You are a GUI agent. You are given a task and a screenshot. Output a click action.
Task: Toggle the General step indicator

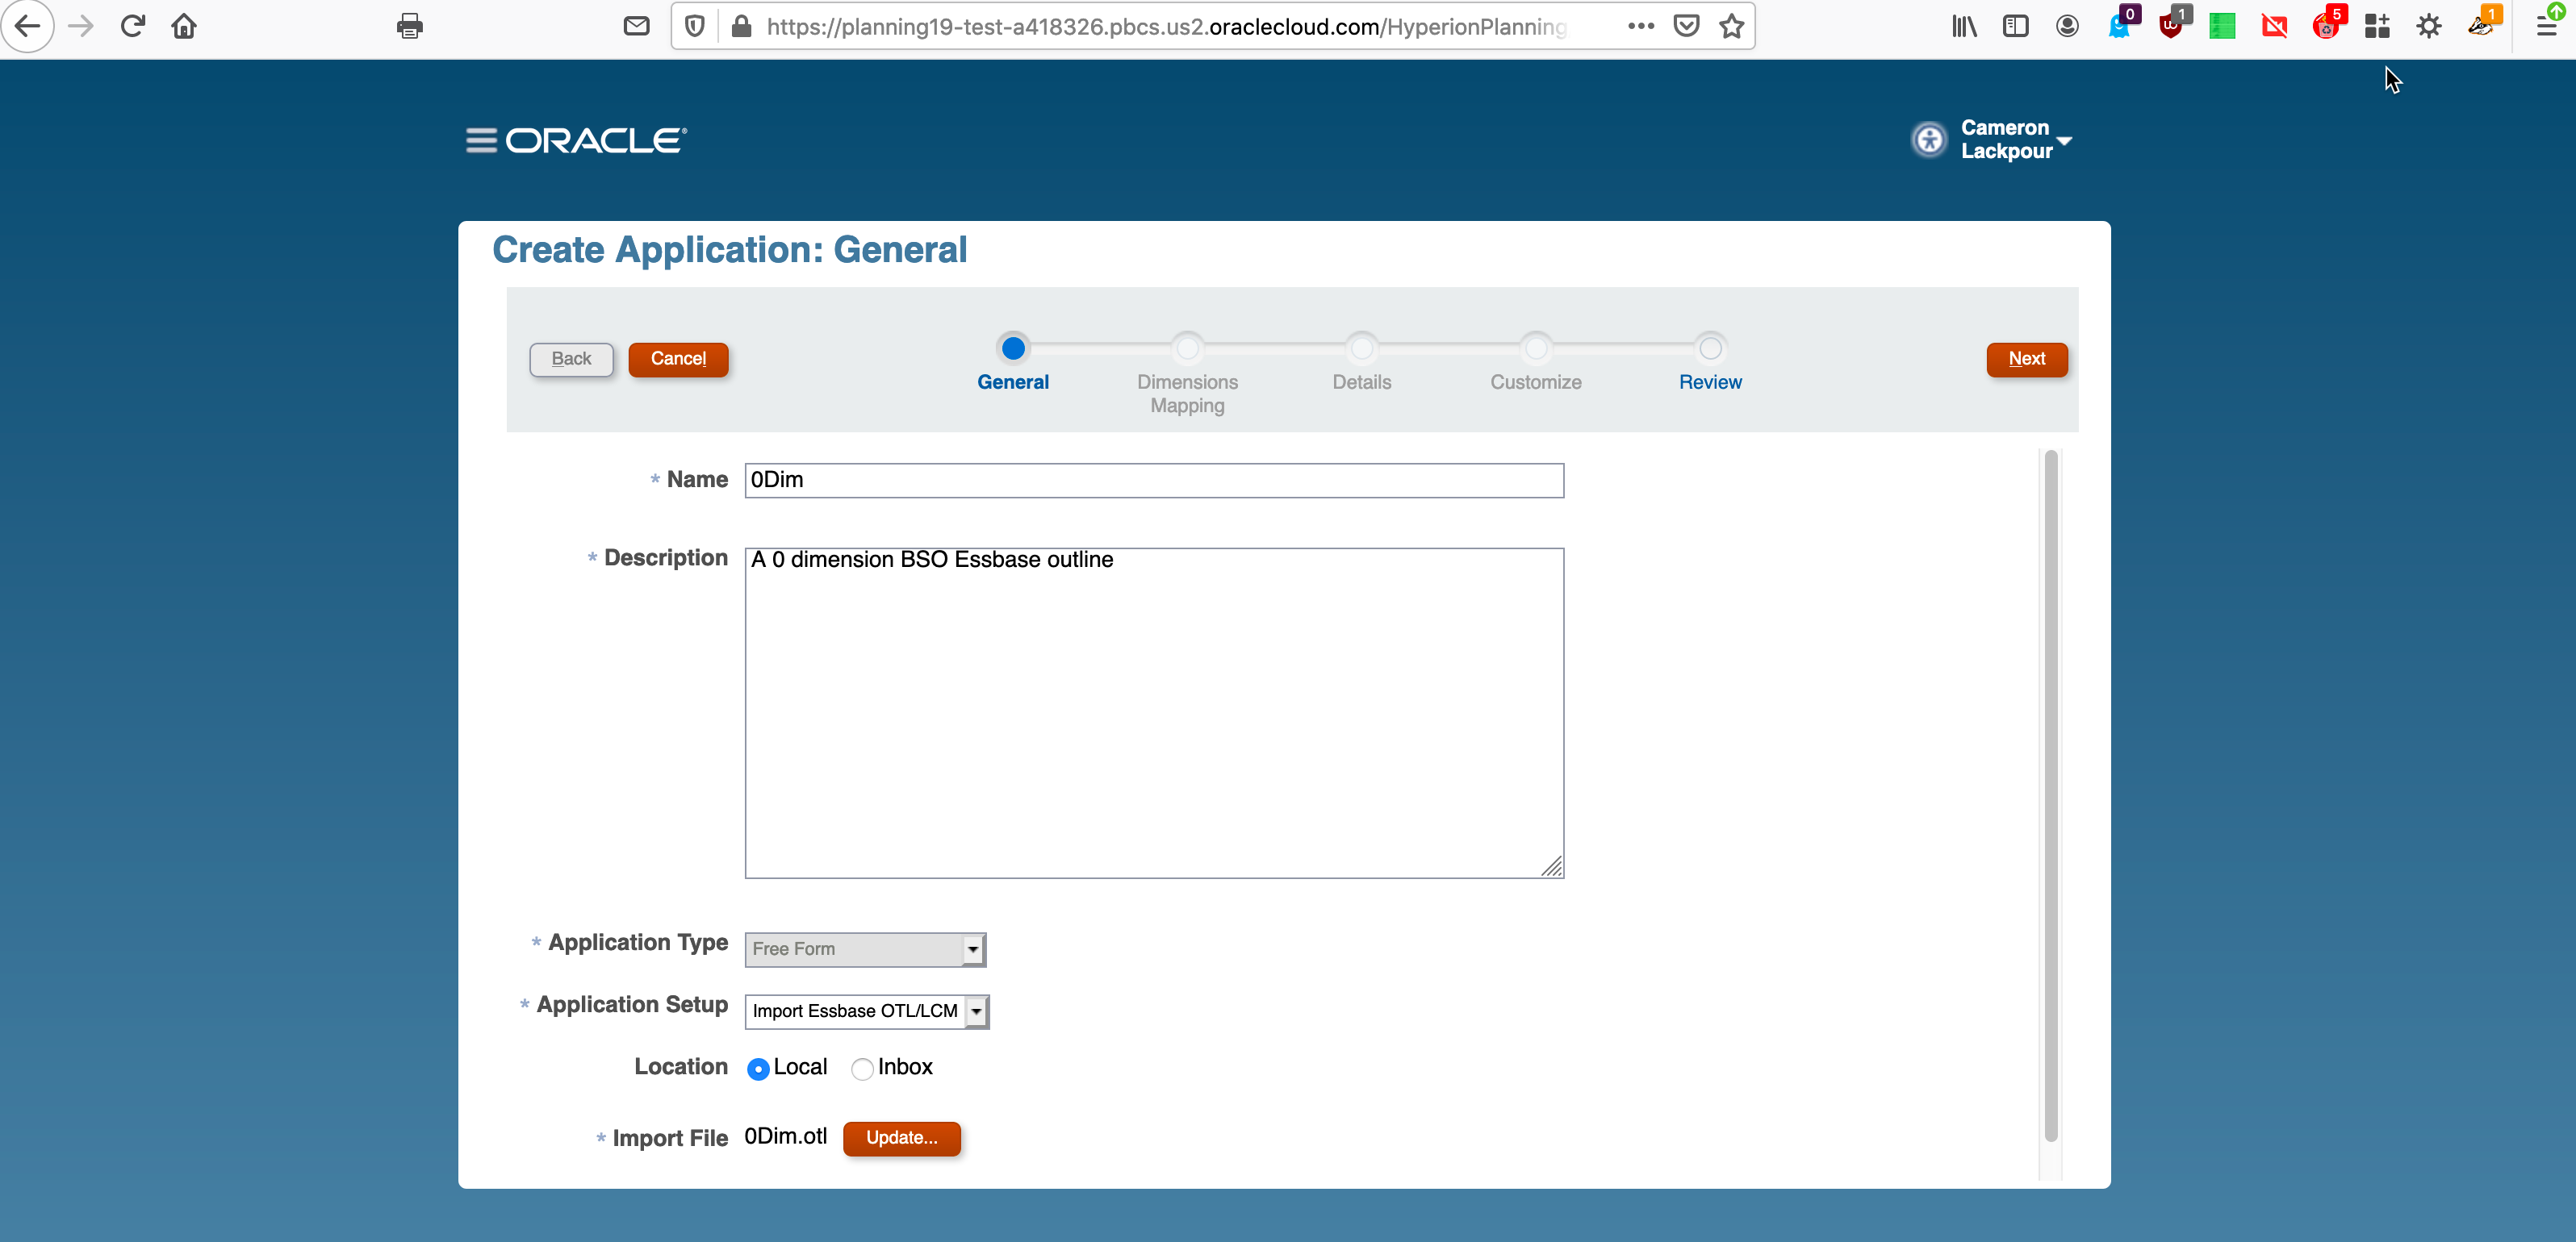click(x=1014, y=347)
